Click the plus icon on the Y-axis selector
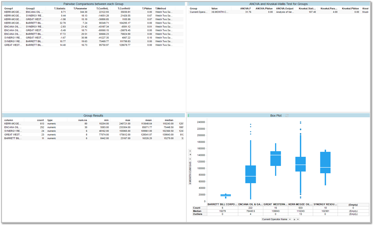 tap(190, 155)
